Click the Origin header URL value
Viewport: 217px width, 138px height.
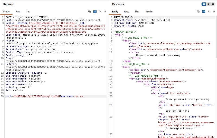53,61
